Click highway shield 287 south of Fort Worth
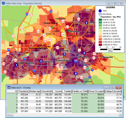 (x=34, y=77)
